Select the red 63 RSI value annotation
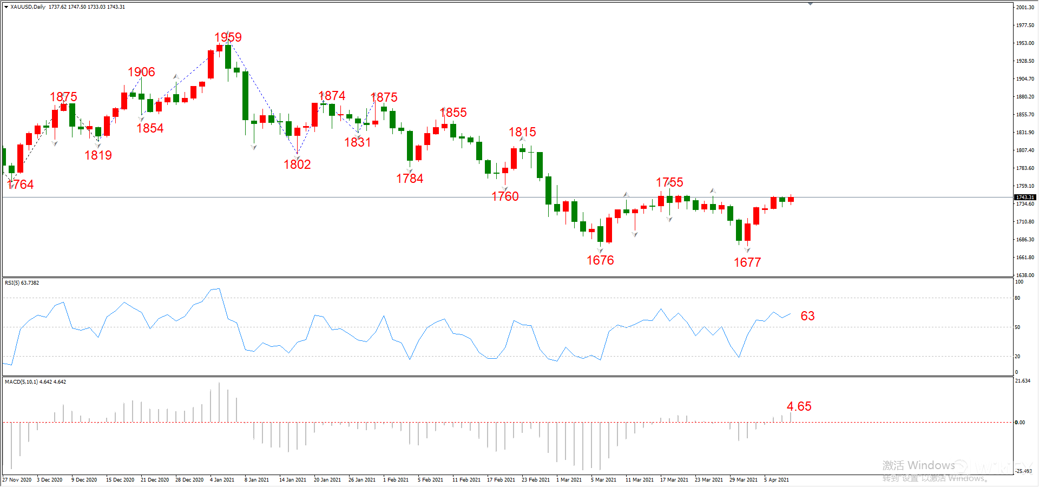Screen dimensions: 1039x487 tap(807, 316)
